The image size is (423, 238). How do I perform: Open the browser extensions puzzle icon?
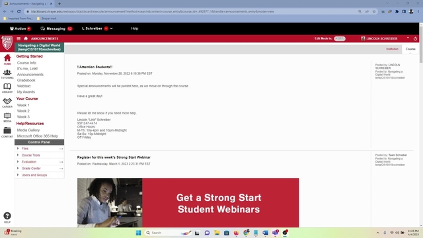[x=397, y=12]
